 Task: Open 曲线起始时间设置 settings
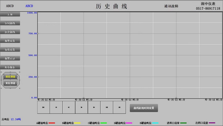[x=144, y=108]
